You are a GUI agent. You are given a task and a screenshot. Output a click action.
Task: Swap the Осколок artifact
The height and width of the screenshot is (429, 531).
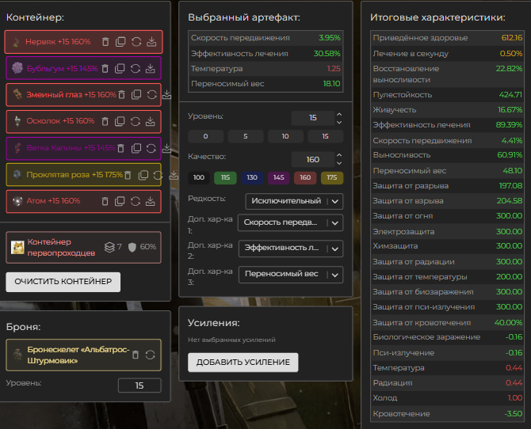[x=135, y=121]
